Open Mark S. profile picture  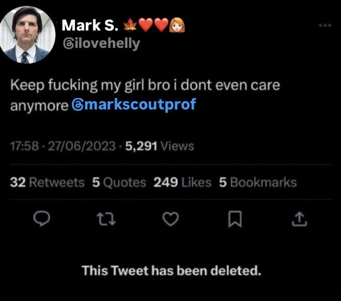27,35
